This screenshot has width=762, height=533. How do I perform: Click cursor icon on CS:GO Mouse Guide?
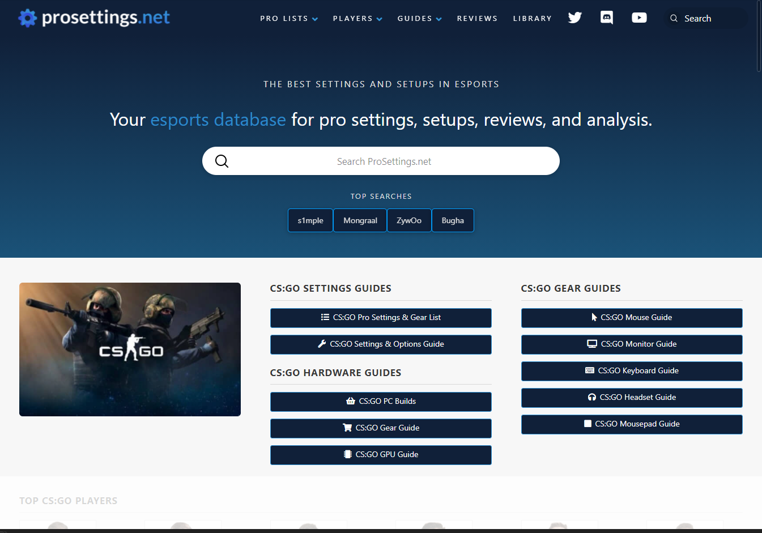coord(594,317)
